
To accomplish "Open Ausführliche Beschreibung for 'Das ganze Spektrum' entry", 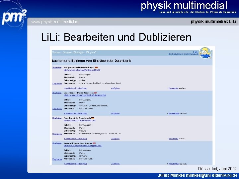I will 75,88.
